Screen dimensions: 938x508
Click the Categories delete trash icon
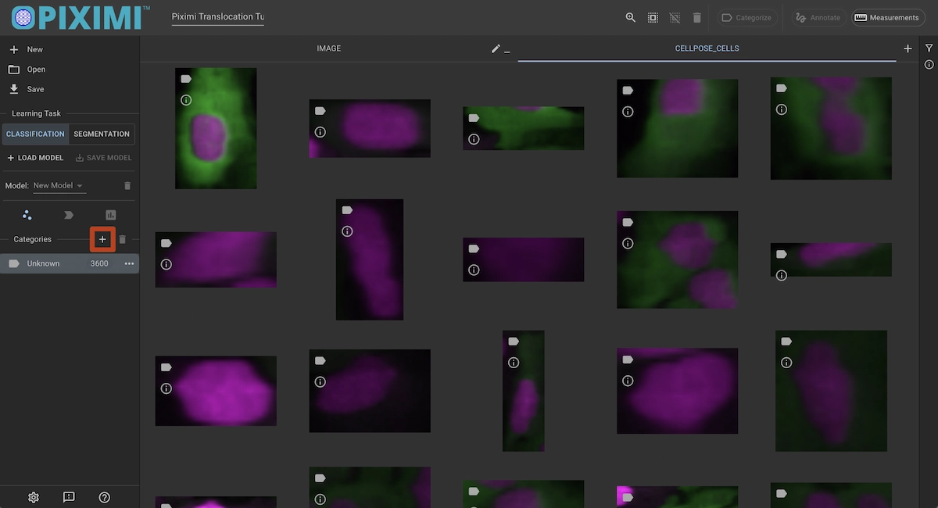coord(123,239)
